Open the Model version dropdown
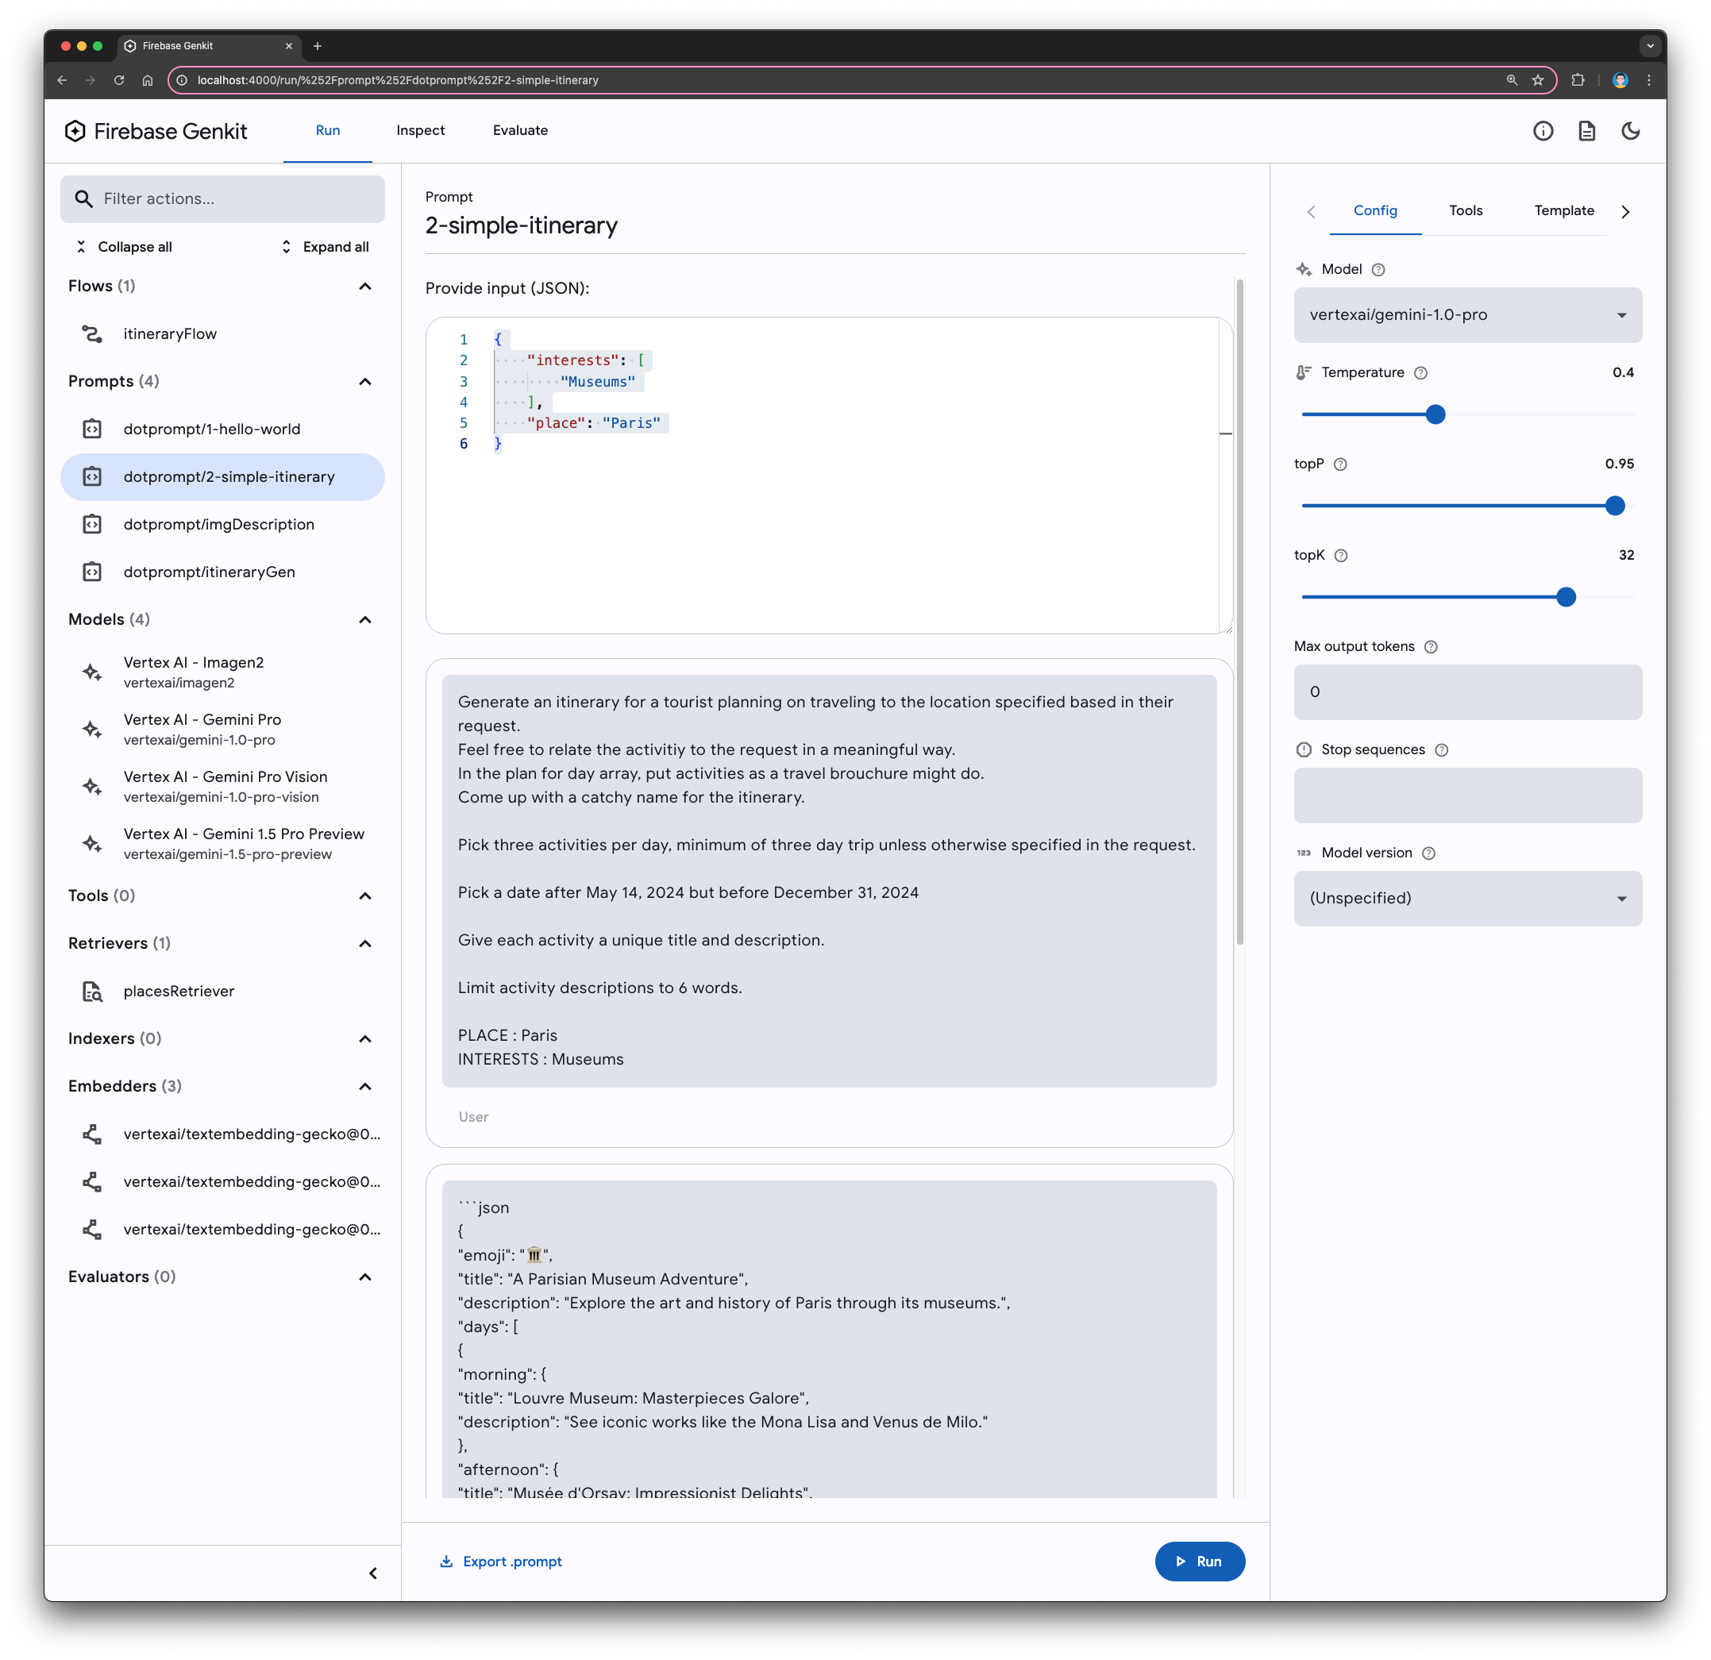The image size is (1711, 1660). click(1466, 896)
